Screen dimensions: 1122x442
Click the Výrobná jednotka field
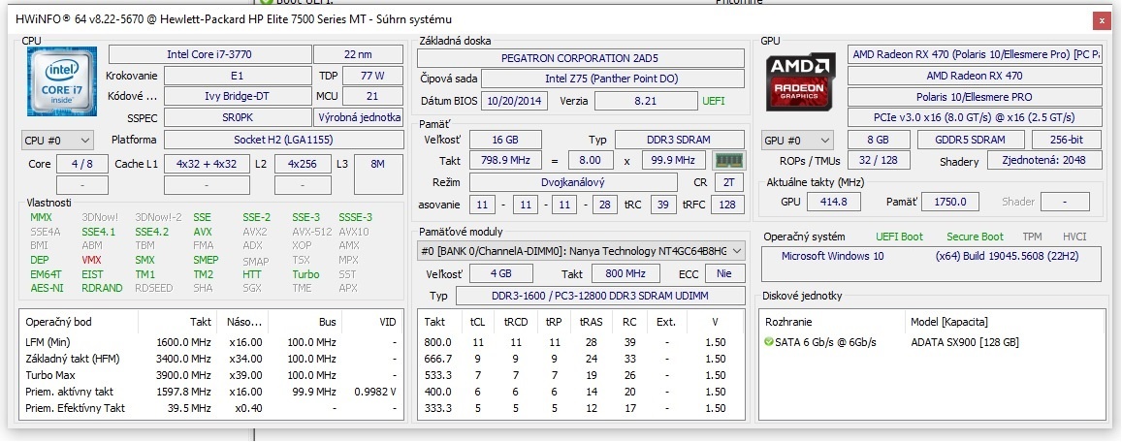[x=359, y=117]
